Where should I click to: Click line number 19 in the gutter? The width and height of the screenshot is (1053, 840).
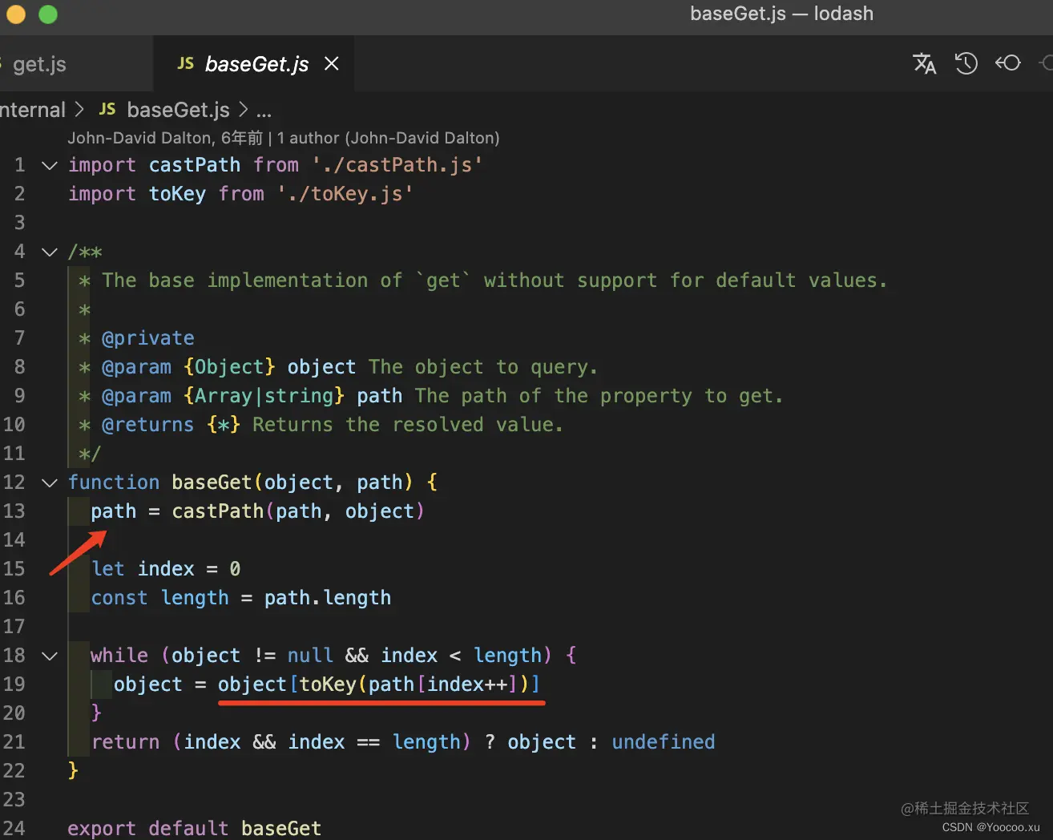(14, 685)
